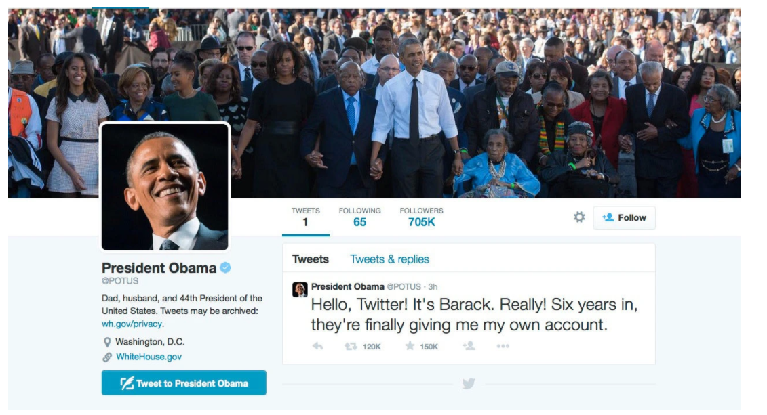Open the gear settings dropdown
767x415 pixels.
pyautogui.click(x=579, y=217)
